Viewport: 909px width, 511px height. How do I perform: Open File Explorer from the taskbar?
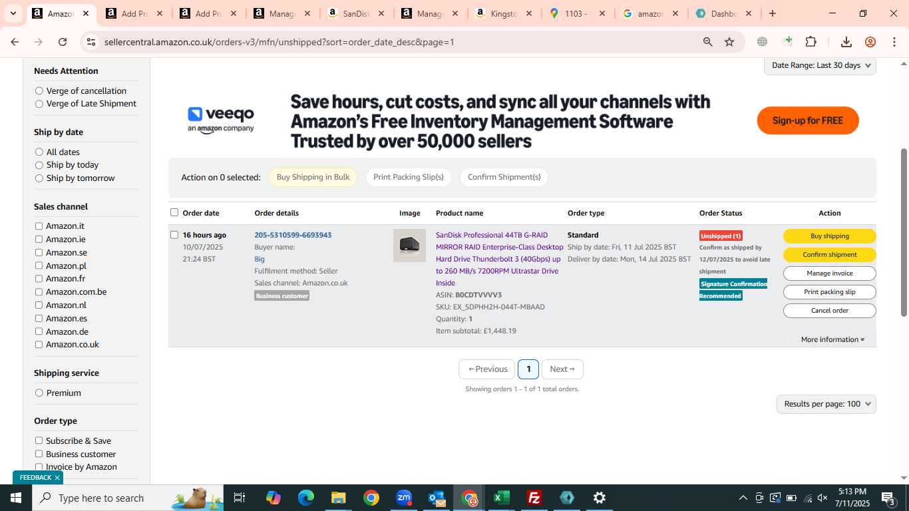coord(338,498)
